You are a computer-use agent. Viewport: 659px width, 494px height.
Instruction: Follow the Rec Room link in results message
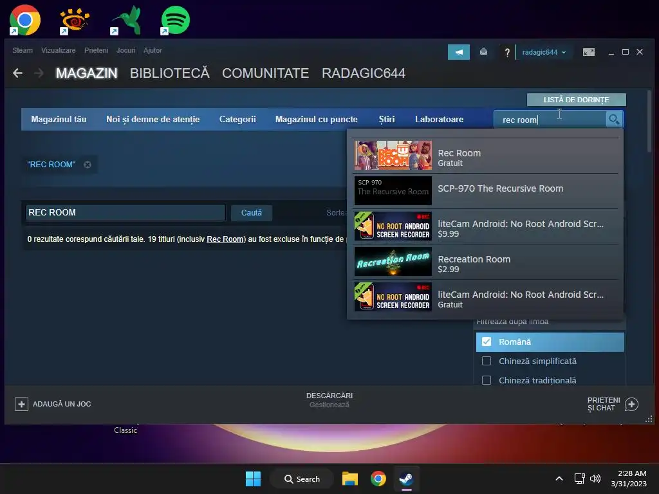point(225,239)
